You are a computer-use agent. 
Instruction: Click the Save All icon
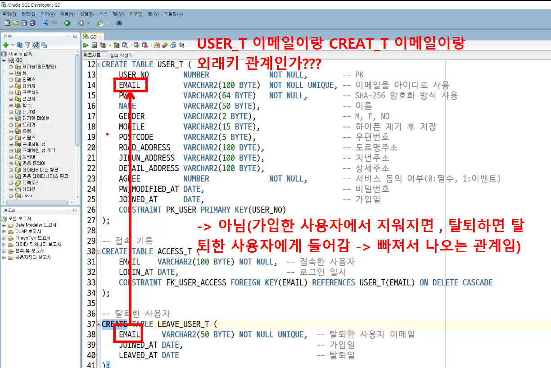click(x=32, y=23)
